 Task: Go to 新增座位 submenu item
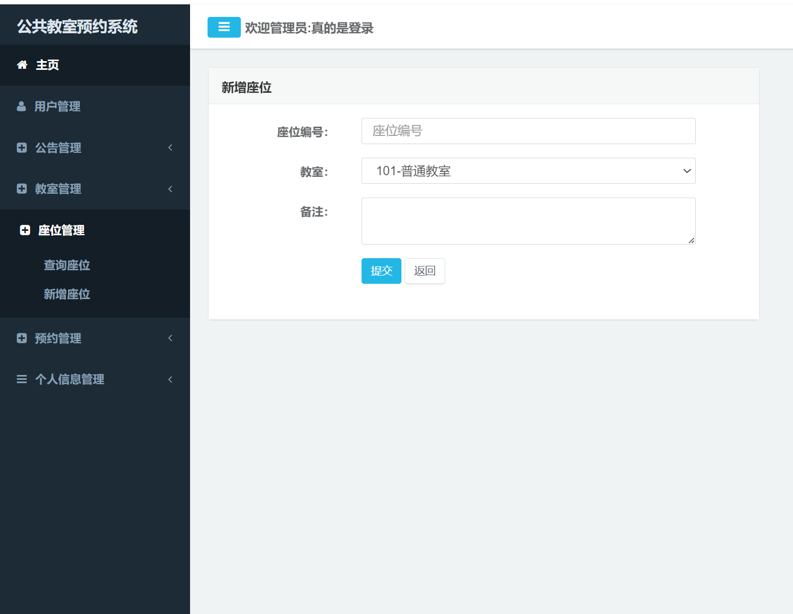click(x=67, y=294)
